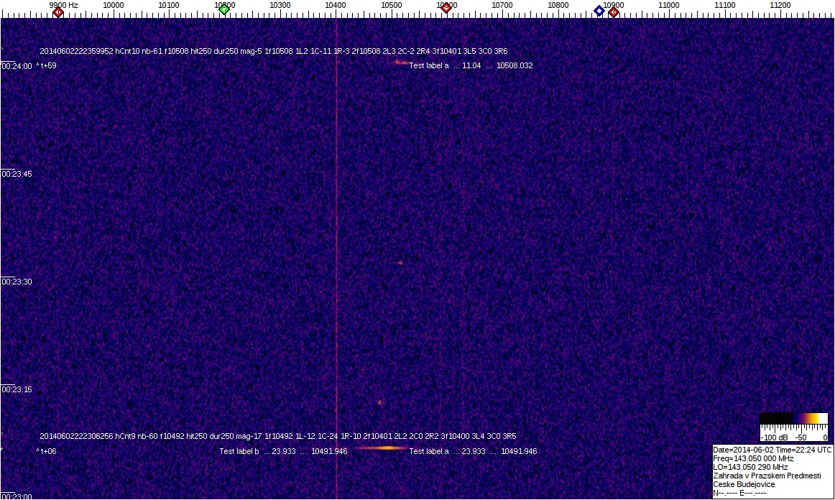Click the Date and Time UTC info line
The width and height of the screenshot is (835, 500).
[x=772, y=450]
